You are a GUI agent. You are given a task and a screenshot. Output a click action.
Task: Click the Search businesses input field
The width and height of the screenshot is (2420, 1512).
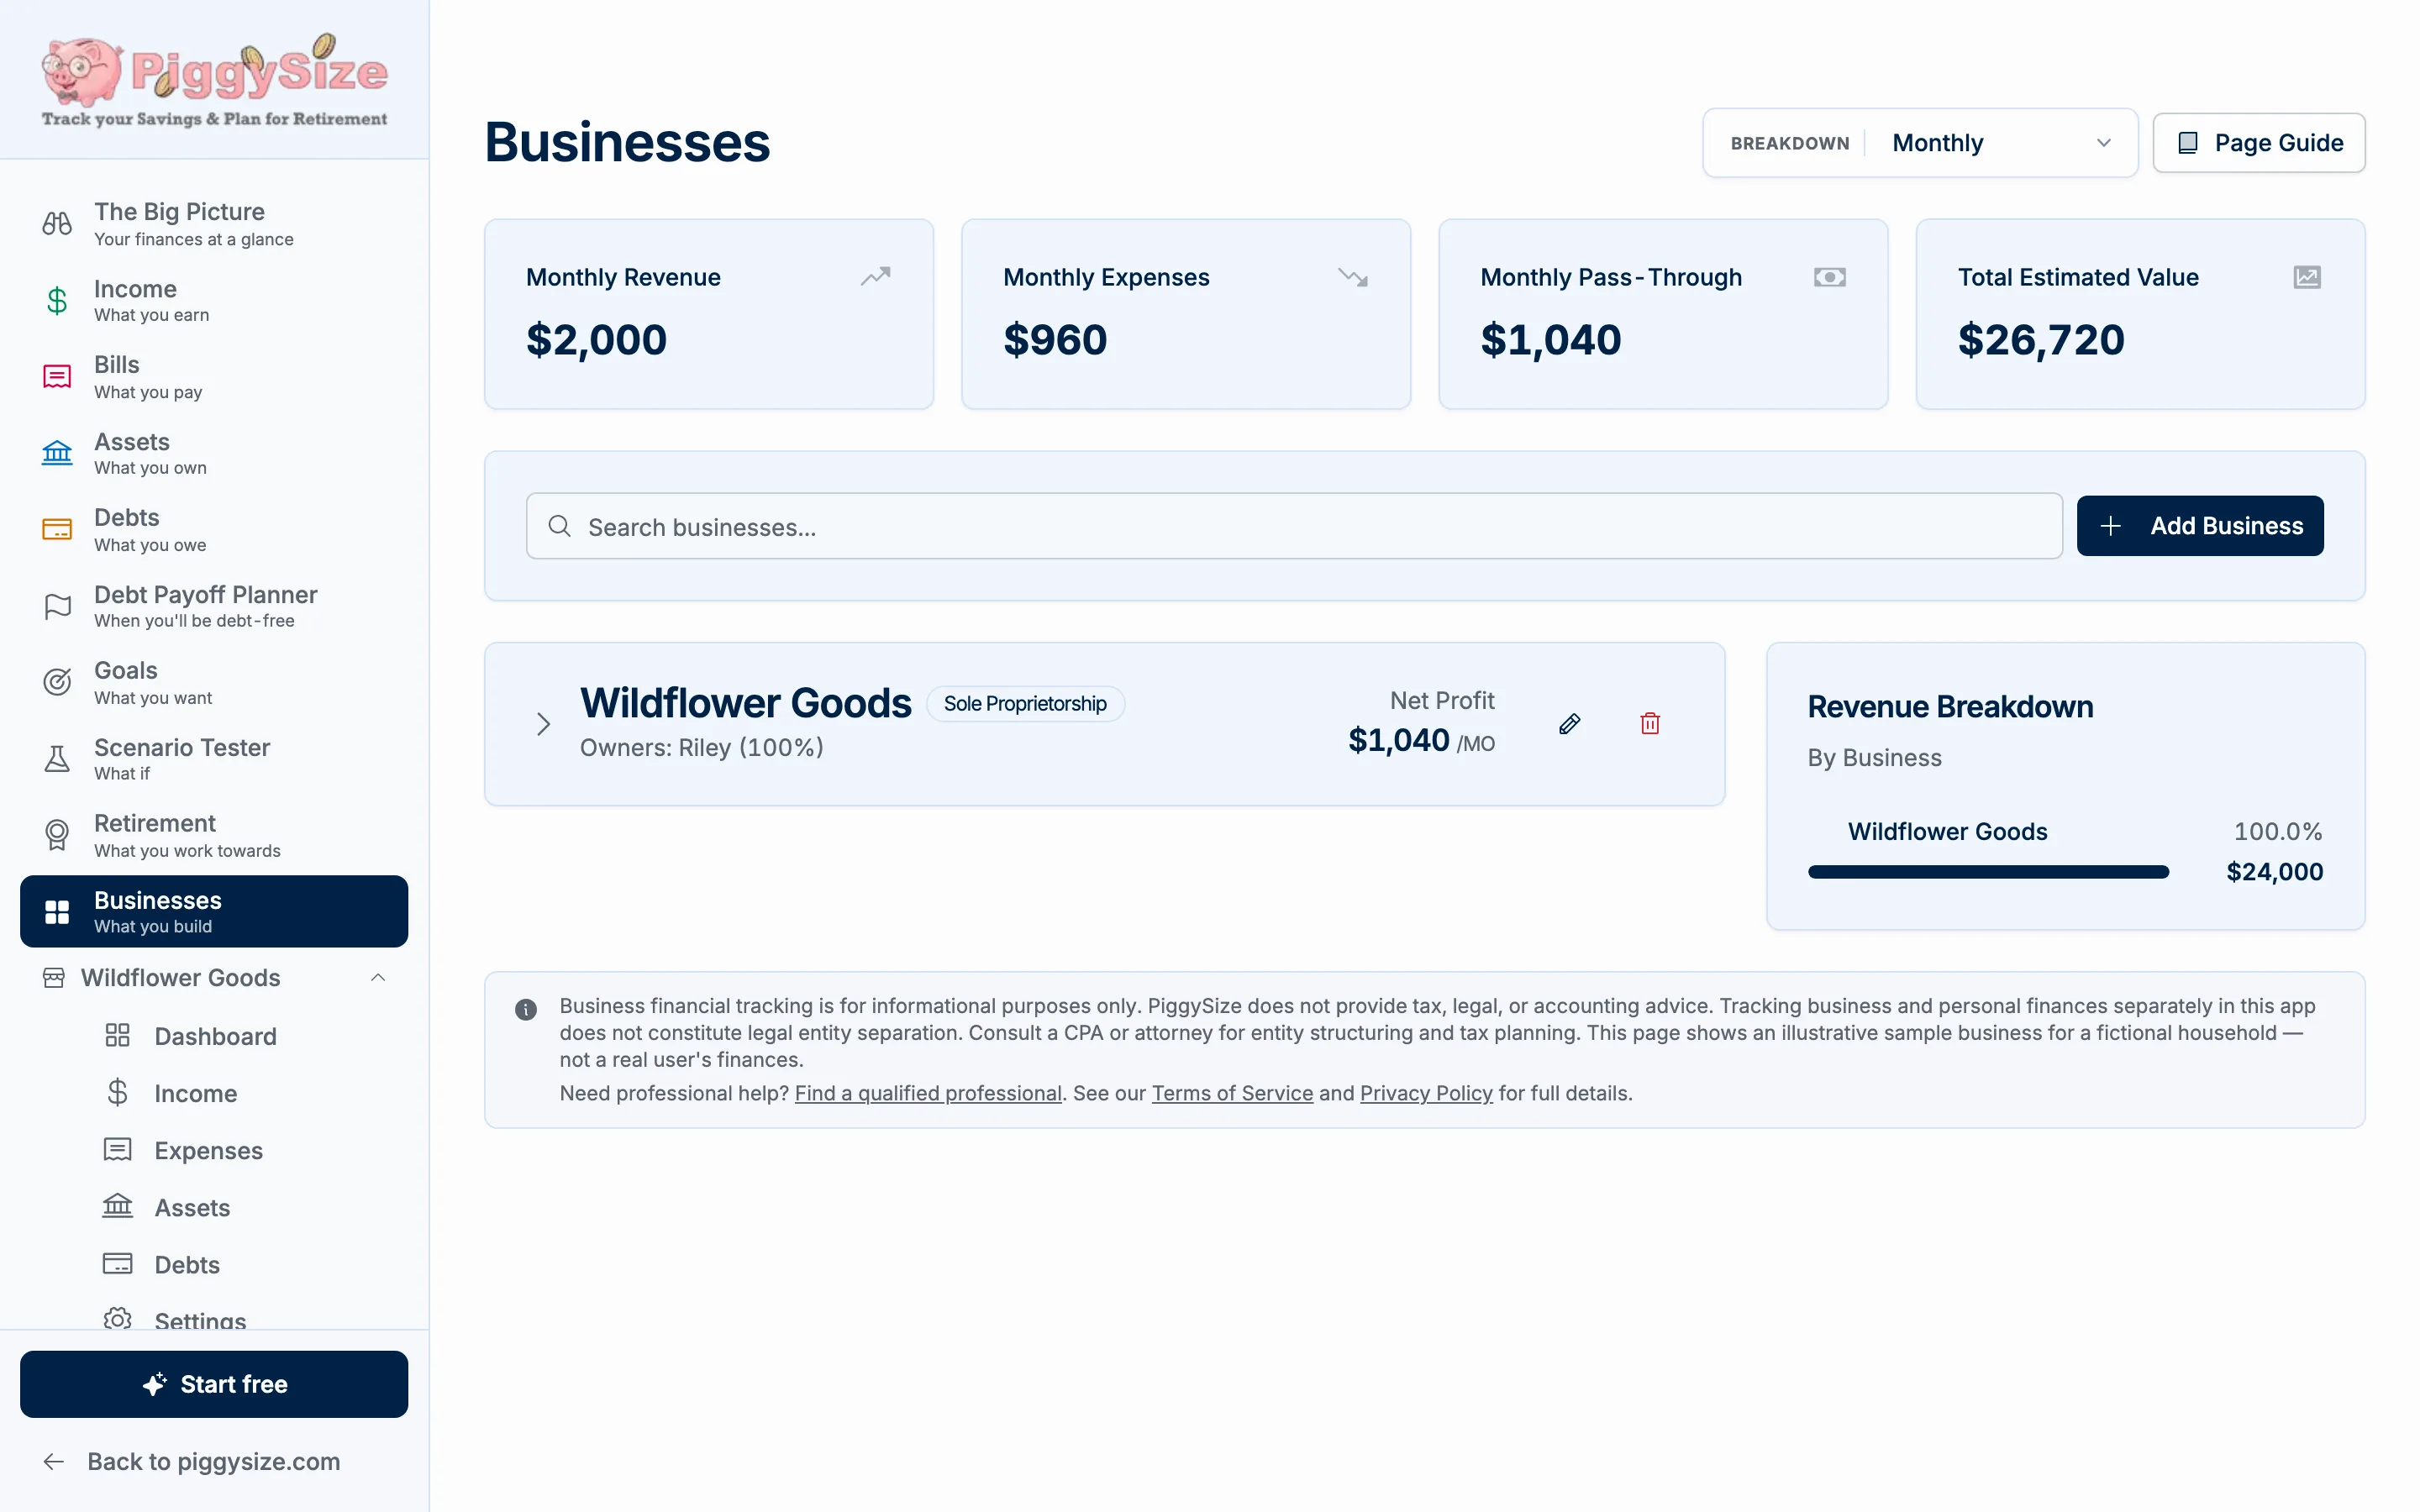[1294, 526]
